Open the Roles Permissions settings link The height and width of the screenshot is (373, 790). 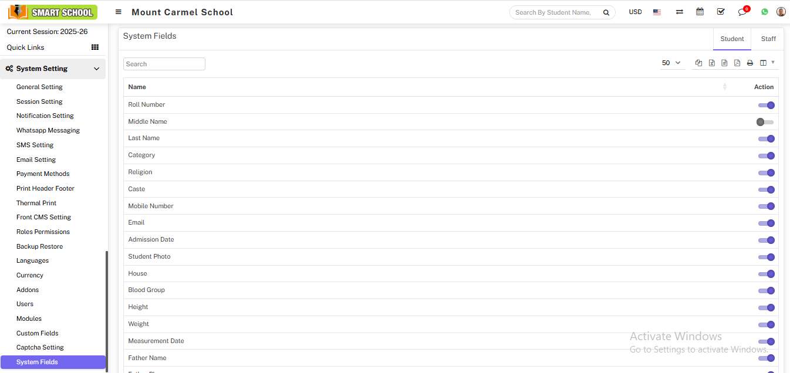pos(43,232)
